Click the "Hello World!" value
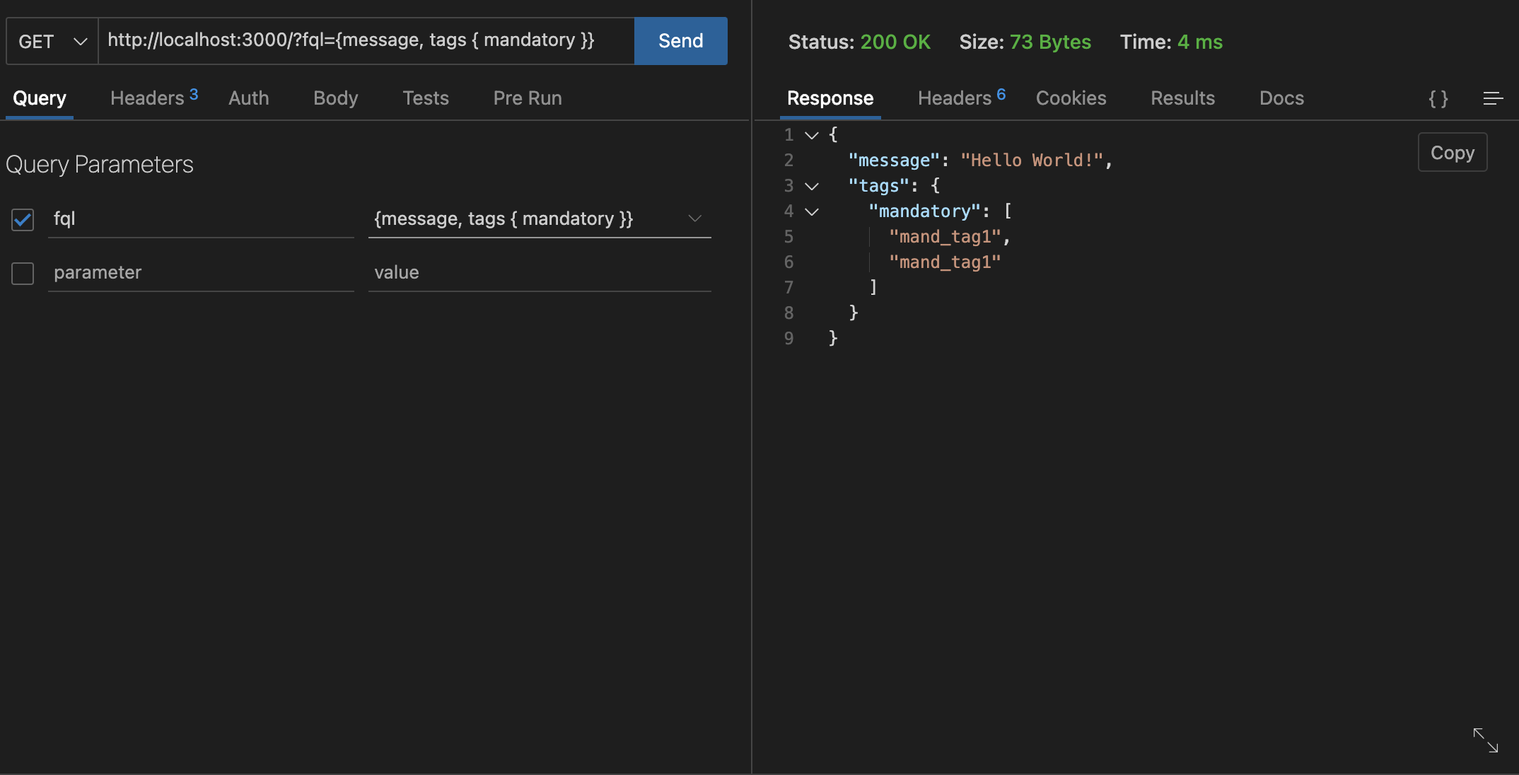Image resolution: width=1519 pixels, height=775 pixels. pos(1032,161)
